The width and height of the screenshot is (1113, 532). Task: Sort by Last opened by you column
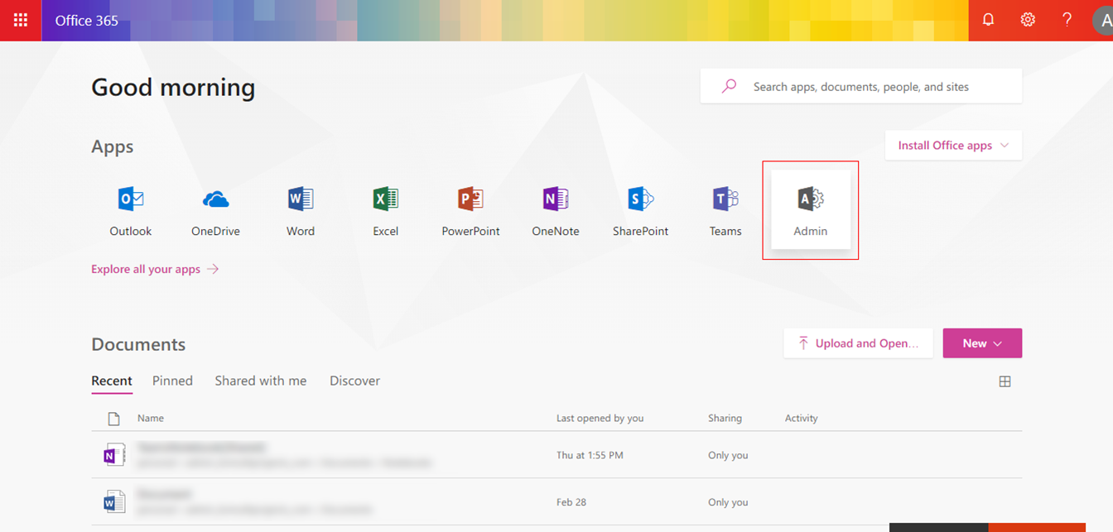click(x=600, y=419)
